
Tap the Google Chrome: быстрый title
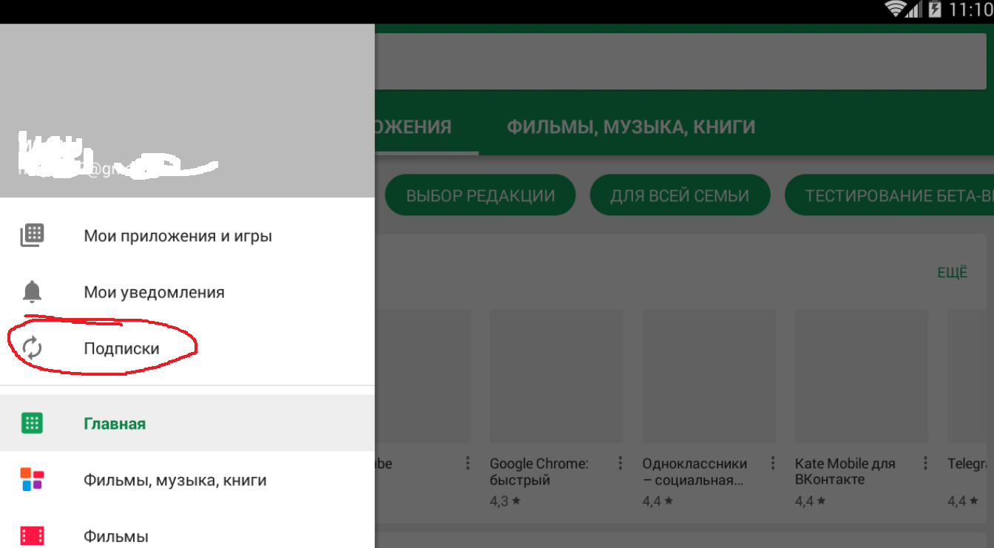point(538,472)
